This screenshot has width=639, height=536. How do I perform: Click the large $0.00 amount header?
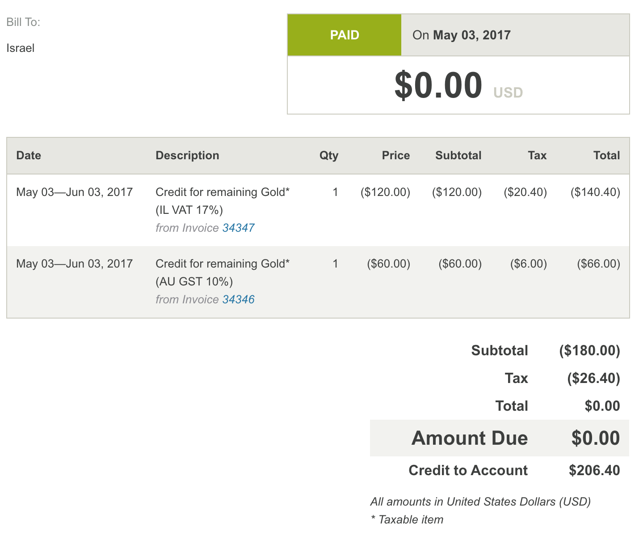click(x=438, y=85)
